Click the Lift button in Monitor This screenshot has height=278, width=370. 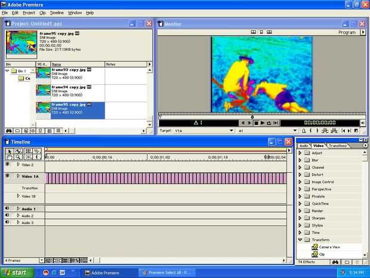(325, 131)
